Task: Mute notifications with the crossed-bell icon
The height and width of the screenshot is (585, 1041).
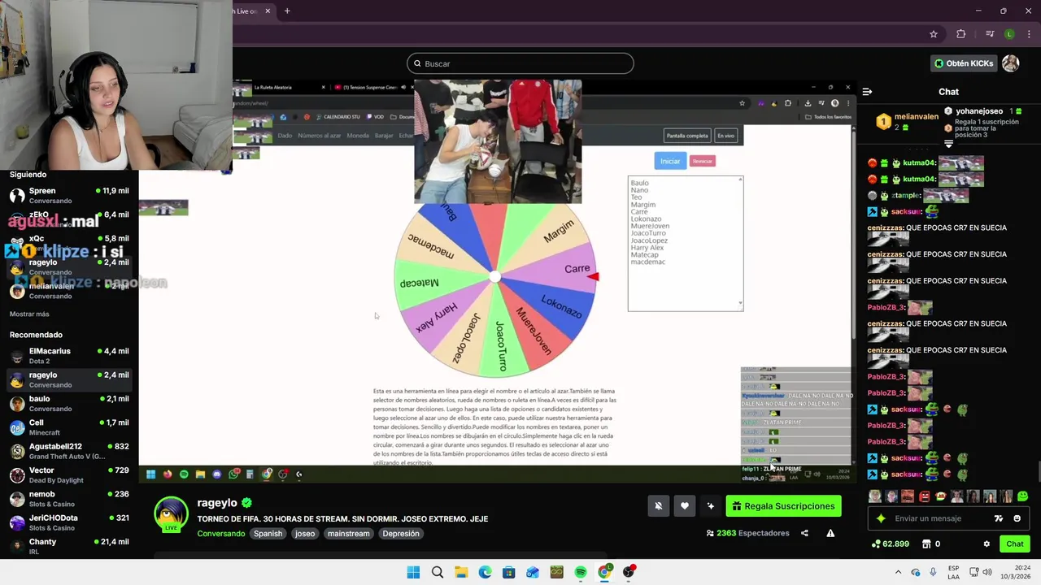Action: coord(659,506)
